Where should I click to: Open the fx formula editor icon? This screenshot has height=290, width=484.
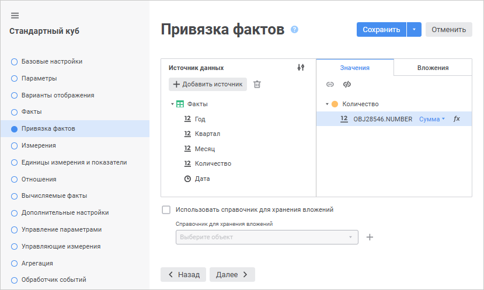tap(457, 119)
